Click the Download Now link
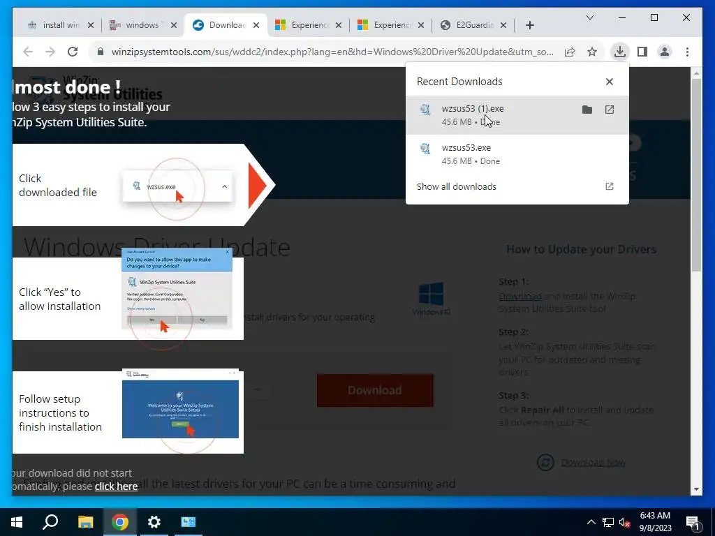Viewport: 715px width, 536px height. coord(593,462)
